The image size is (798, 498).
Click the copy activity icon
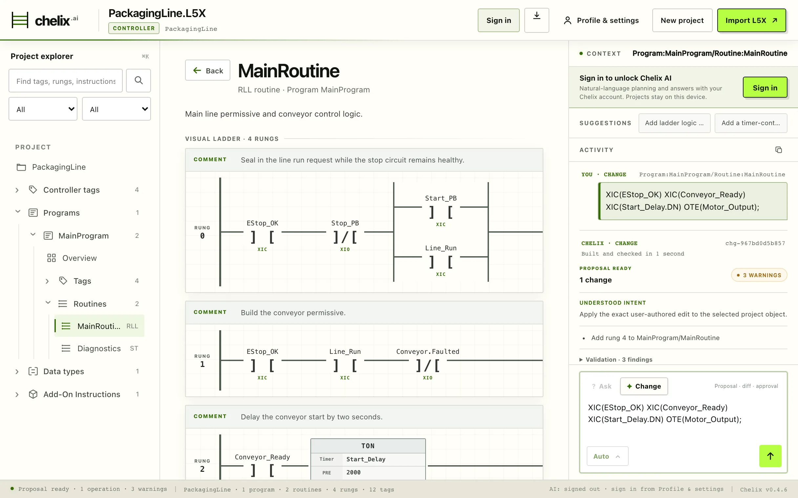pyautogui.click(x=779, y=150)
